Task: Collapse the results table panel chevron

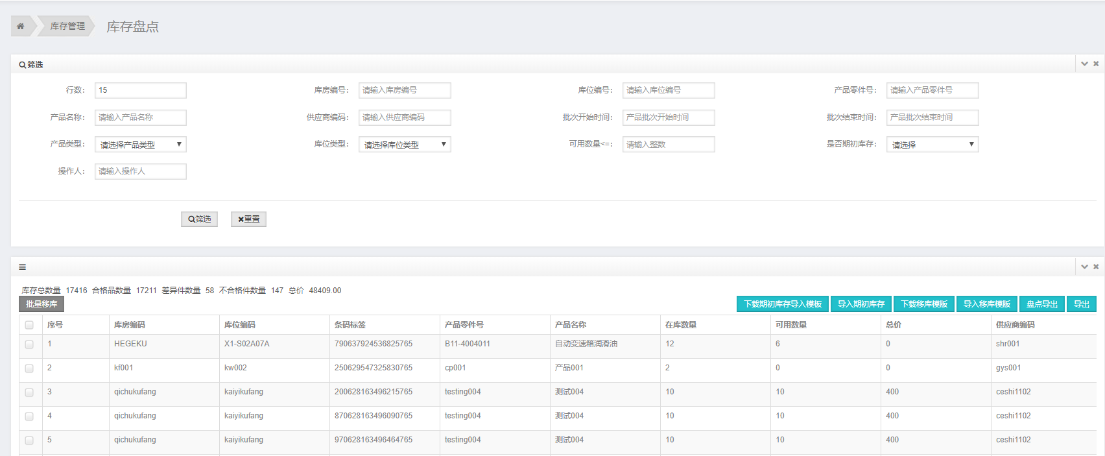Action: point(1084,267)
